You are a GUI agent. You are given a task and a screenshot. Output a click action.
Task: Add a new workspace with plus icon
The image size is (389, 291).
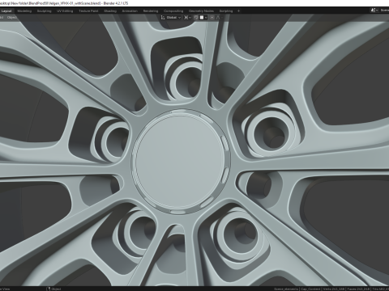pyautogui.click(x=238, y=11)
